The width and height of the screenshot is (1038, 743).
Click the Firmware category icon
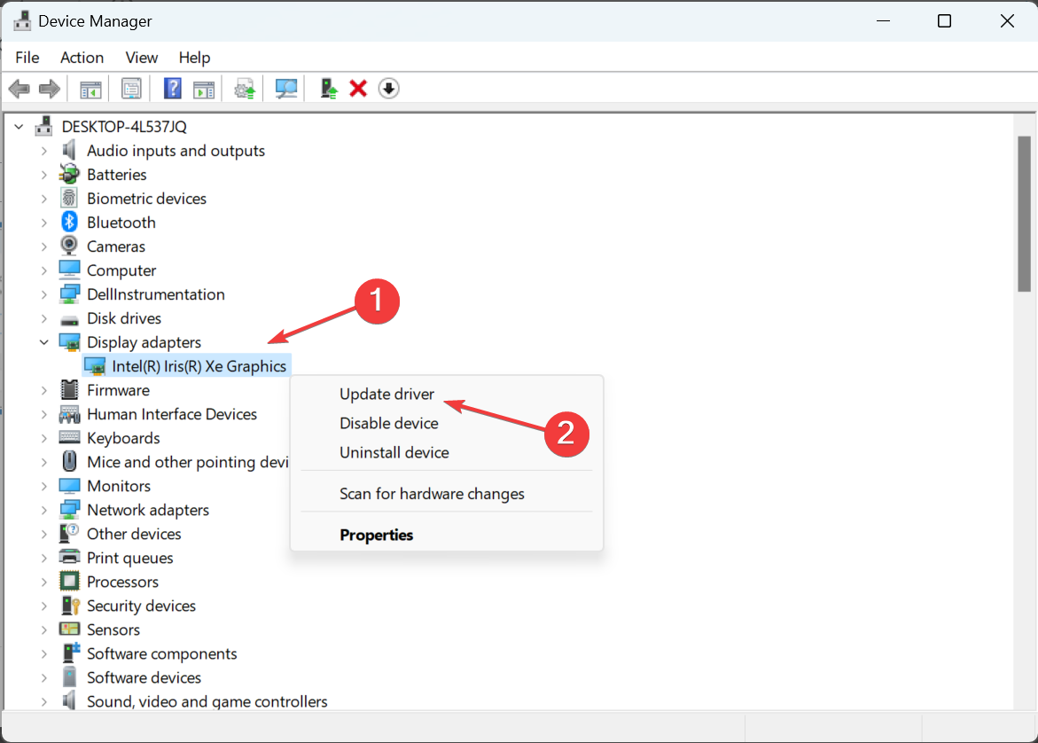click(69, 389)
